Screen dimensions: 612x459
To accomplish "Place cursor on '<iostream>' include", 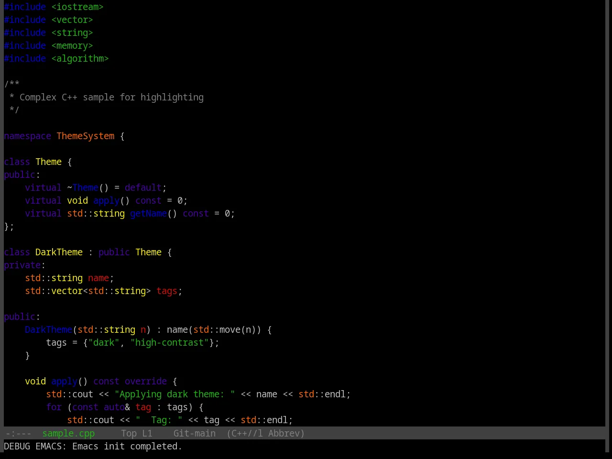I will pos(77,7).
